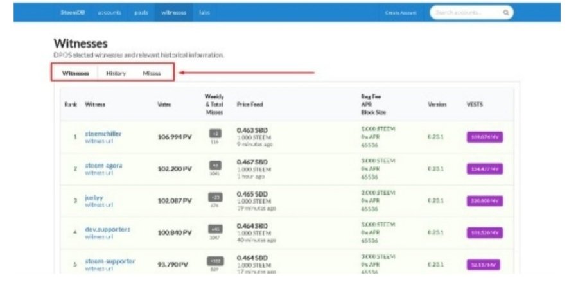Click the weekly misses badge for steem-agora
569x298 pixels.
[215, 166]
